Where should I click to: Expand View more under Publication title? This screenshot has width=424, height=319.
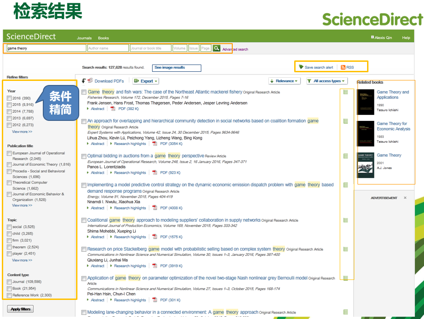(x=22, y=205)
